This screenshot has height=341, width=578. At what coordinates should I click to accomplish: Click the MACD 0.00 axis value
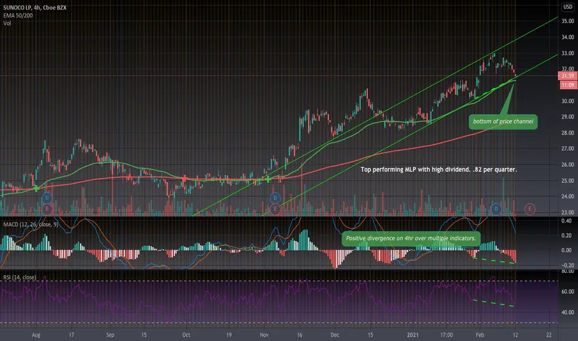[567, 250]
